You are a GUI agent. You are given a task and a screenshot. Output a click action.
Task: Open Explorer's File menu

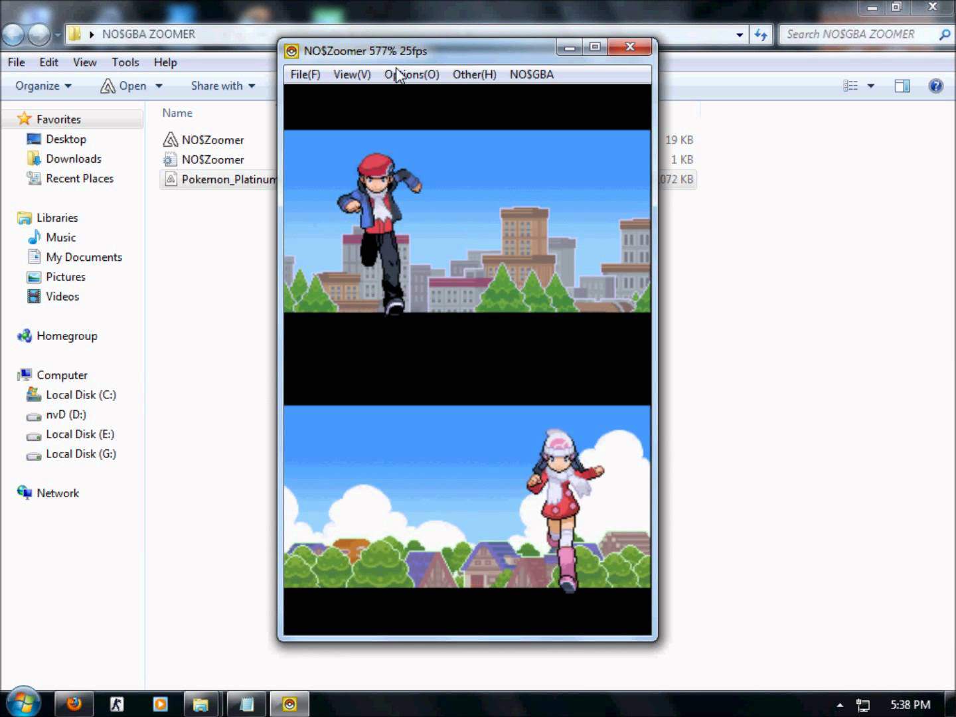coord(17,62)
